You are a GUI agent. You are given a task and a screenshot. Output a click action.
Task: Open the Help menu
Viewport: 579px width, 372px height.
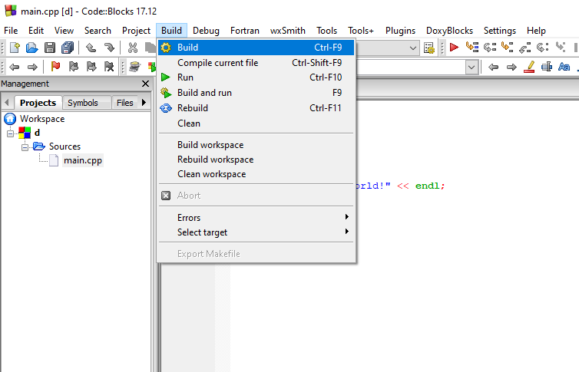point(536,31)
